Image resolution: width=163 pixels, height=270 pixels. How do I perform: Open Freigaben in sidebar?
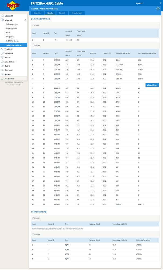(10, 37)
